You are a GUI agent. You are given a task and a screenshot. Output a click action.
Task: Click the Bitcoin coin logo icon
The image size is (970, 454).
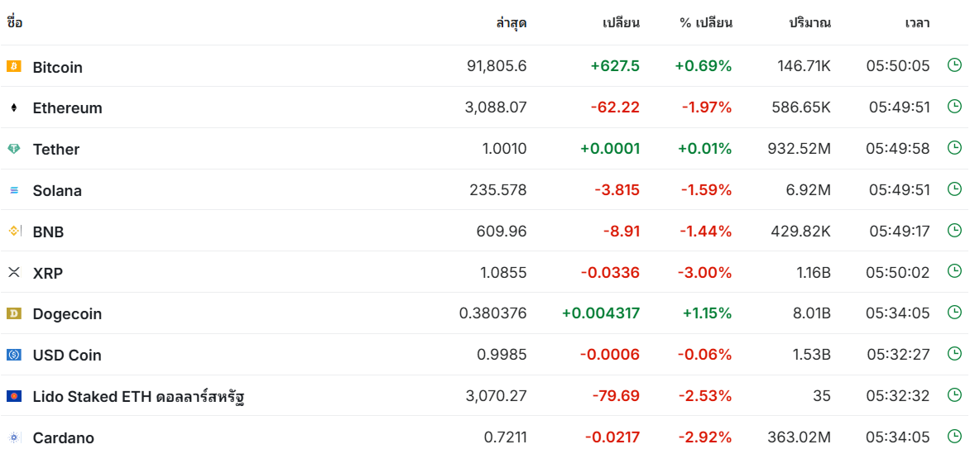coord(13,66)
